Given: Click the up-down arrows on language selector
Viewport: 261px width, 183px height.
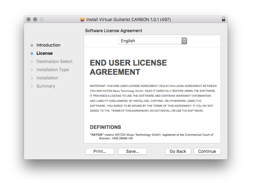Looking at the screenshot, I should point(184,41).
